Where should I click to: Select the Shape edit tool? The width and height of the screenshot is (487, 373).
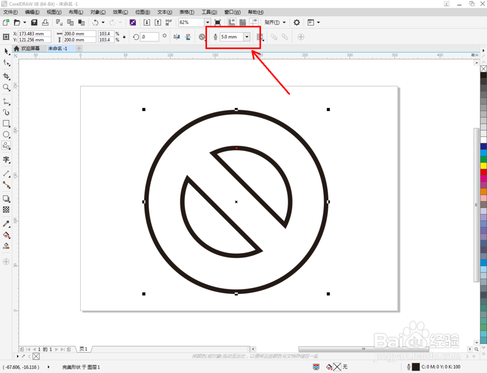coord(6,63)
